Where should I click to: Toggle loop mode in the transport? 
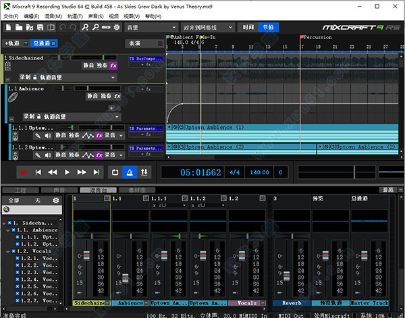[115, 172]
